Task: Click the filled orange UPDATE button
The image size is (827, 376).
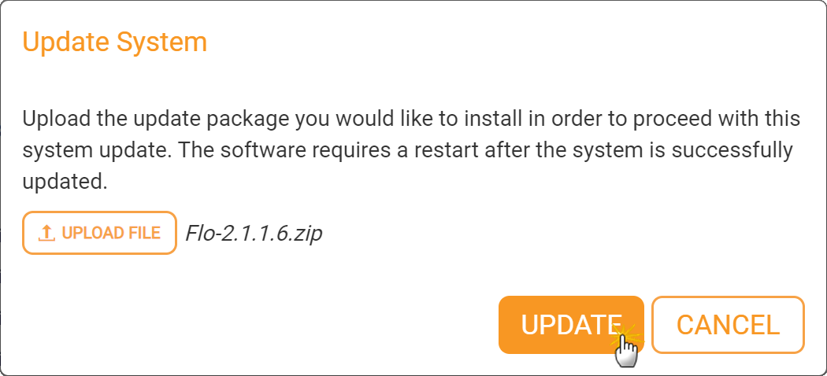Action: (571, 325)
